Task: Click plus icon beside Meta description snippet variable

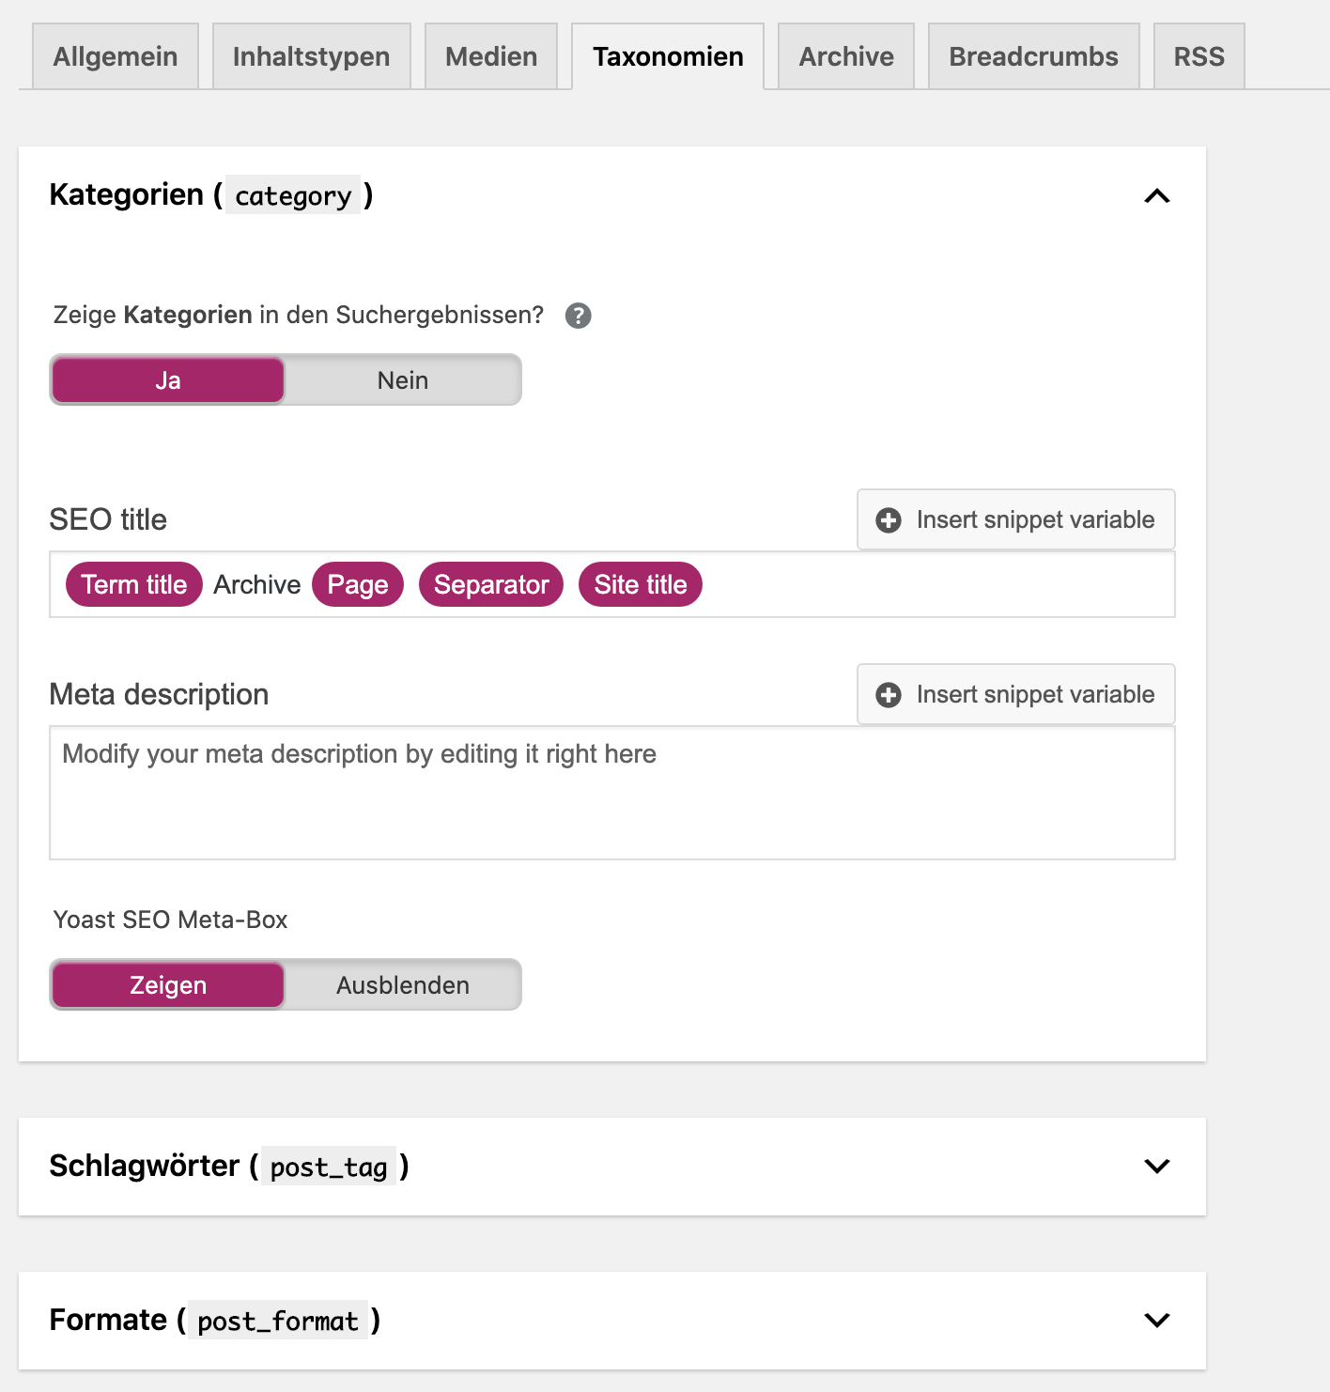Action: 889,695
